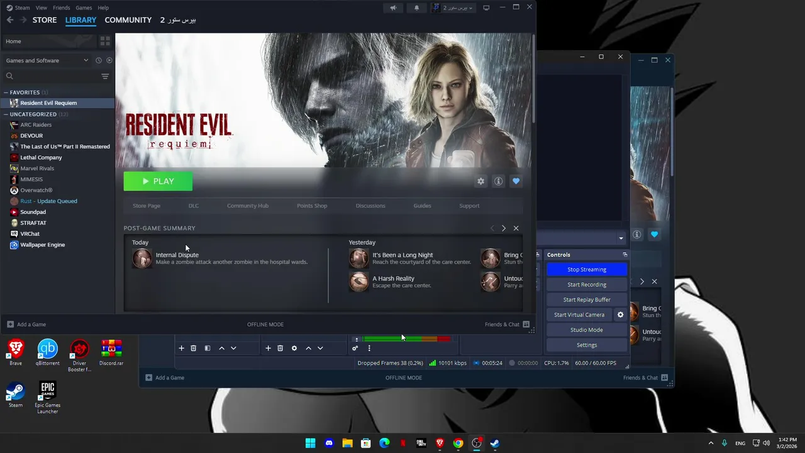Open the account name dropdown
805x453 pixels.
point(453,8)
